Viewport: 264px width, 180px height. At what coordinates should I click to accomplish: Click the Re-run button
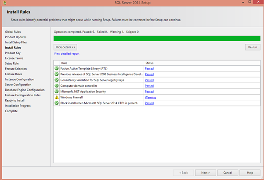tap(253, 47)
